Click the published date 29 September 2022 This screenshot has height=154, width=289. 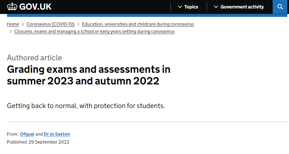(49, 142)
